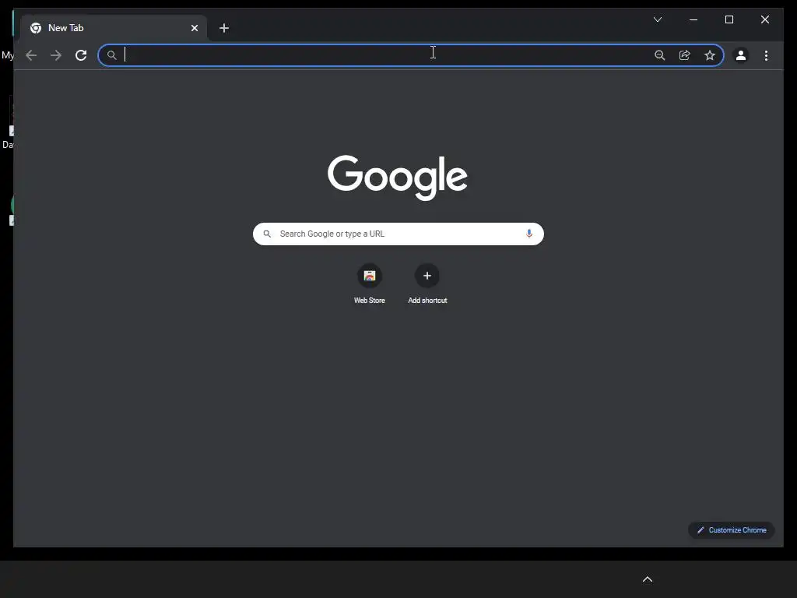Click the Add shortcut label

pyautogui.click(x=427, y=301)
